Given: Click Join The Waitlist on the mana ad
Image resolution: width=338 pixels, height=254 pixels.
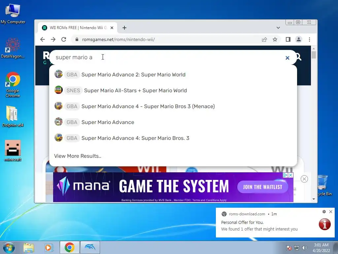Looking at the screenshot, I should pos(262,187).
